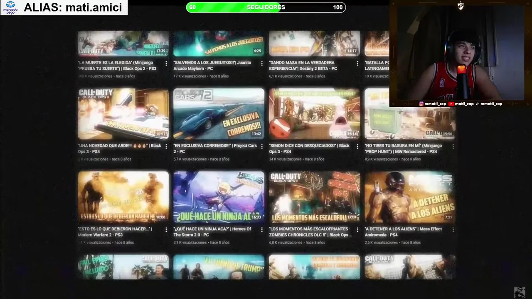Open options menu for "ESTO ES LO QUE DEBIERON HACER" video
Viewport: 532px width, 299px height.
coord(166,230)
